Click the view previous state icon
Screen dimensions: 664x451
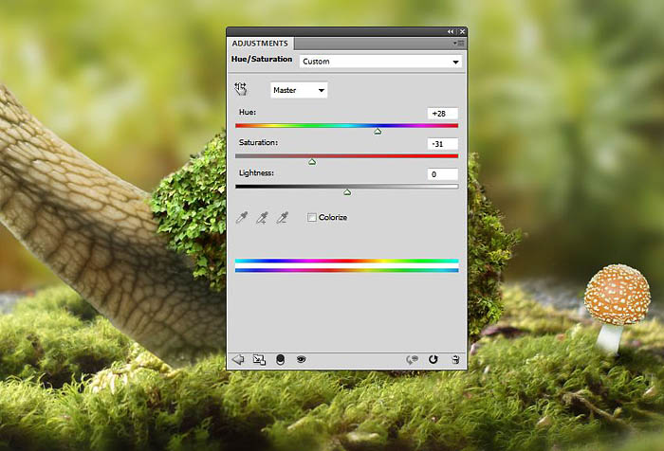pyautogui.click(x=412, y=360)
